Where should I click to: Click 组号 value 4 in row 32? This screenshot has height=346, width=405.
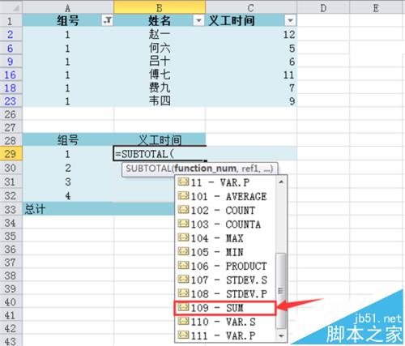coord(68,195)
